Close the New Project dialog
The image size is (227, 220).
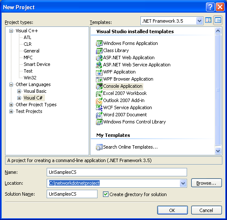click(x=220, y=7)
